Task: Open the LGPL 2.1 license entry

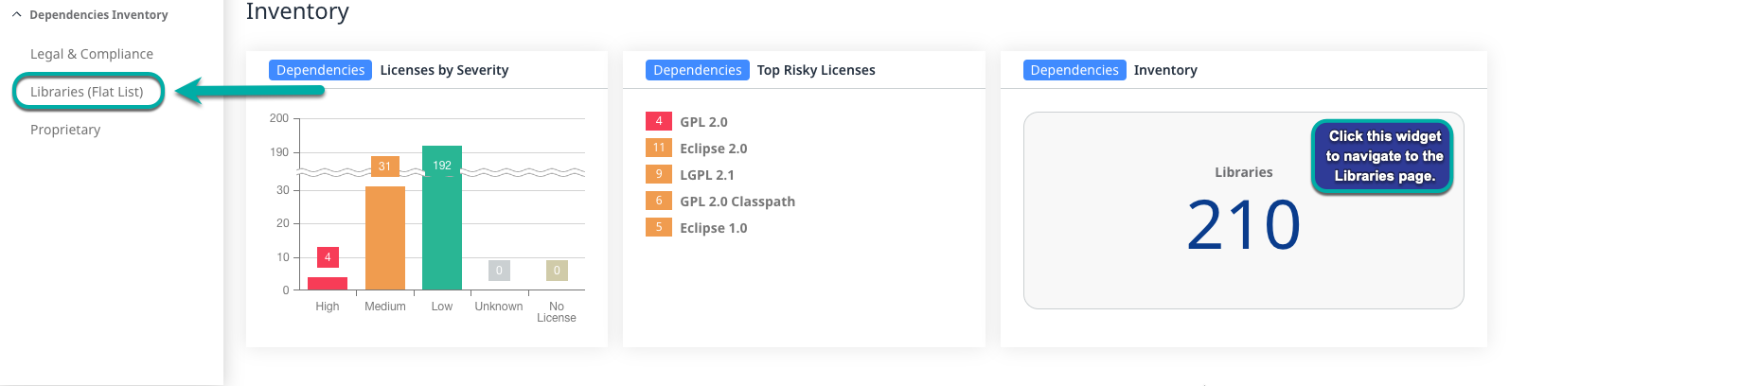Action: (x=706, y=175)
